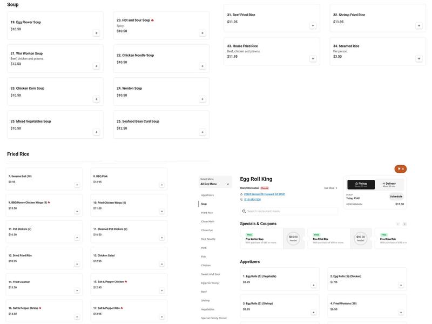432x324 pixels.
Task: Add Steamed Rice using plus icon
Action: (419, 58)
